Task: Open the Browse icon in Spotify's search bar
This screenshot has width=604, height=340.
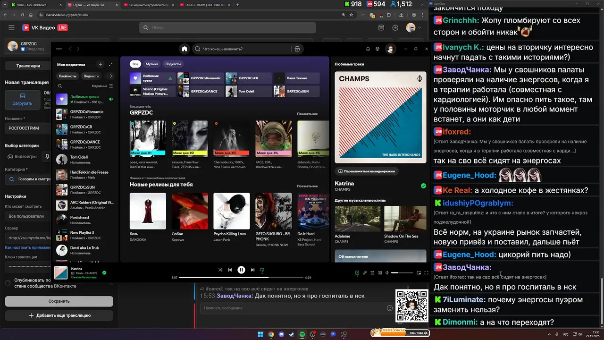Action: (297, 49)
